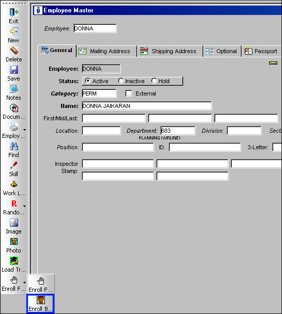The image size is (282, 314).
Task: Click the Middle name input field
Action: click(180, 118)
